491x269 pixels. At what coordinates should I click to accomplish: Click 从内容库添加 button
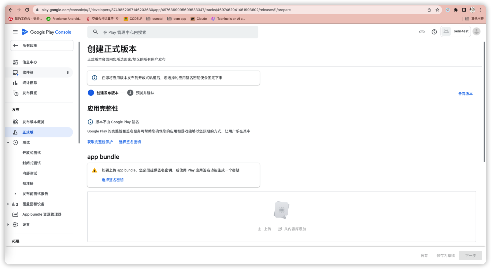coord(292,229)
